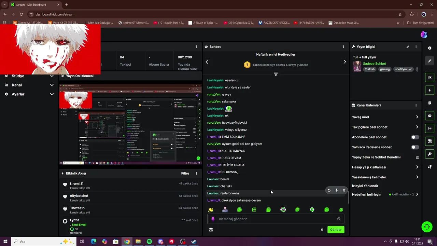
Task: Open the info panel icon in right sidebar
Action: click(430, 48)
